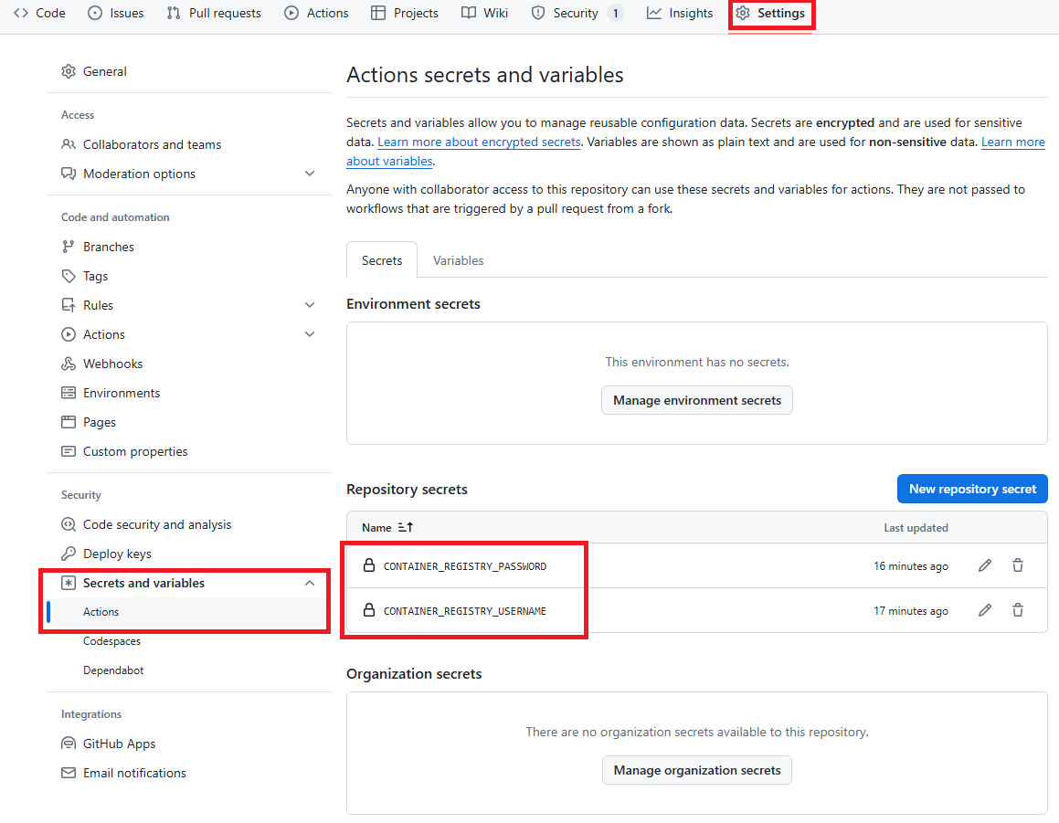
Task: Click the Deploy keys key icon
Action: 69,554
